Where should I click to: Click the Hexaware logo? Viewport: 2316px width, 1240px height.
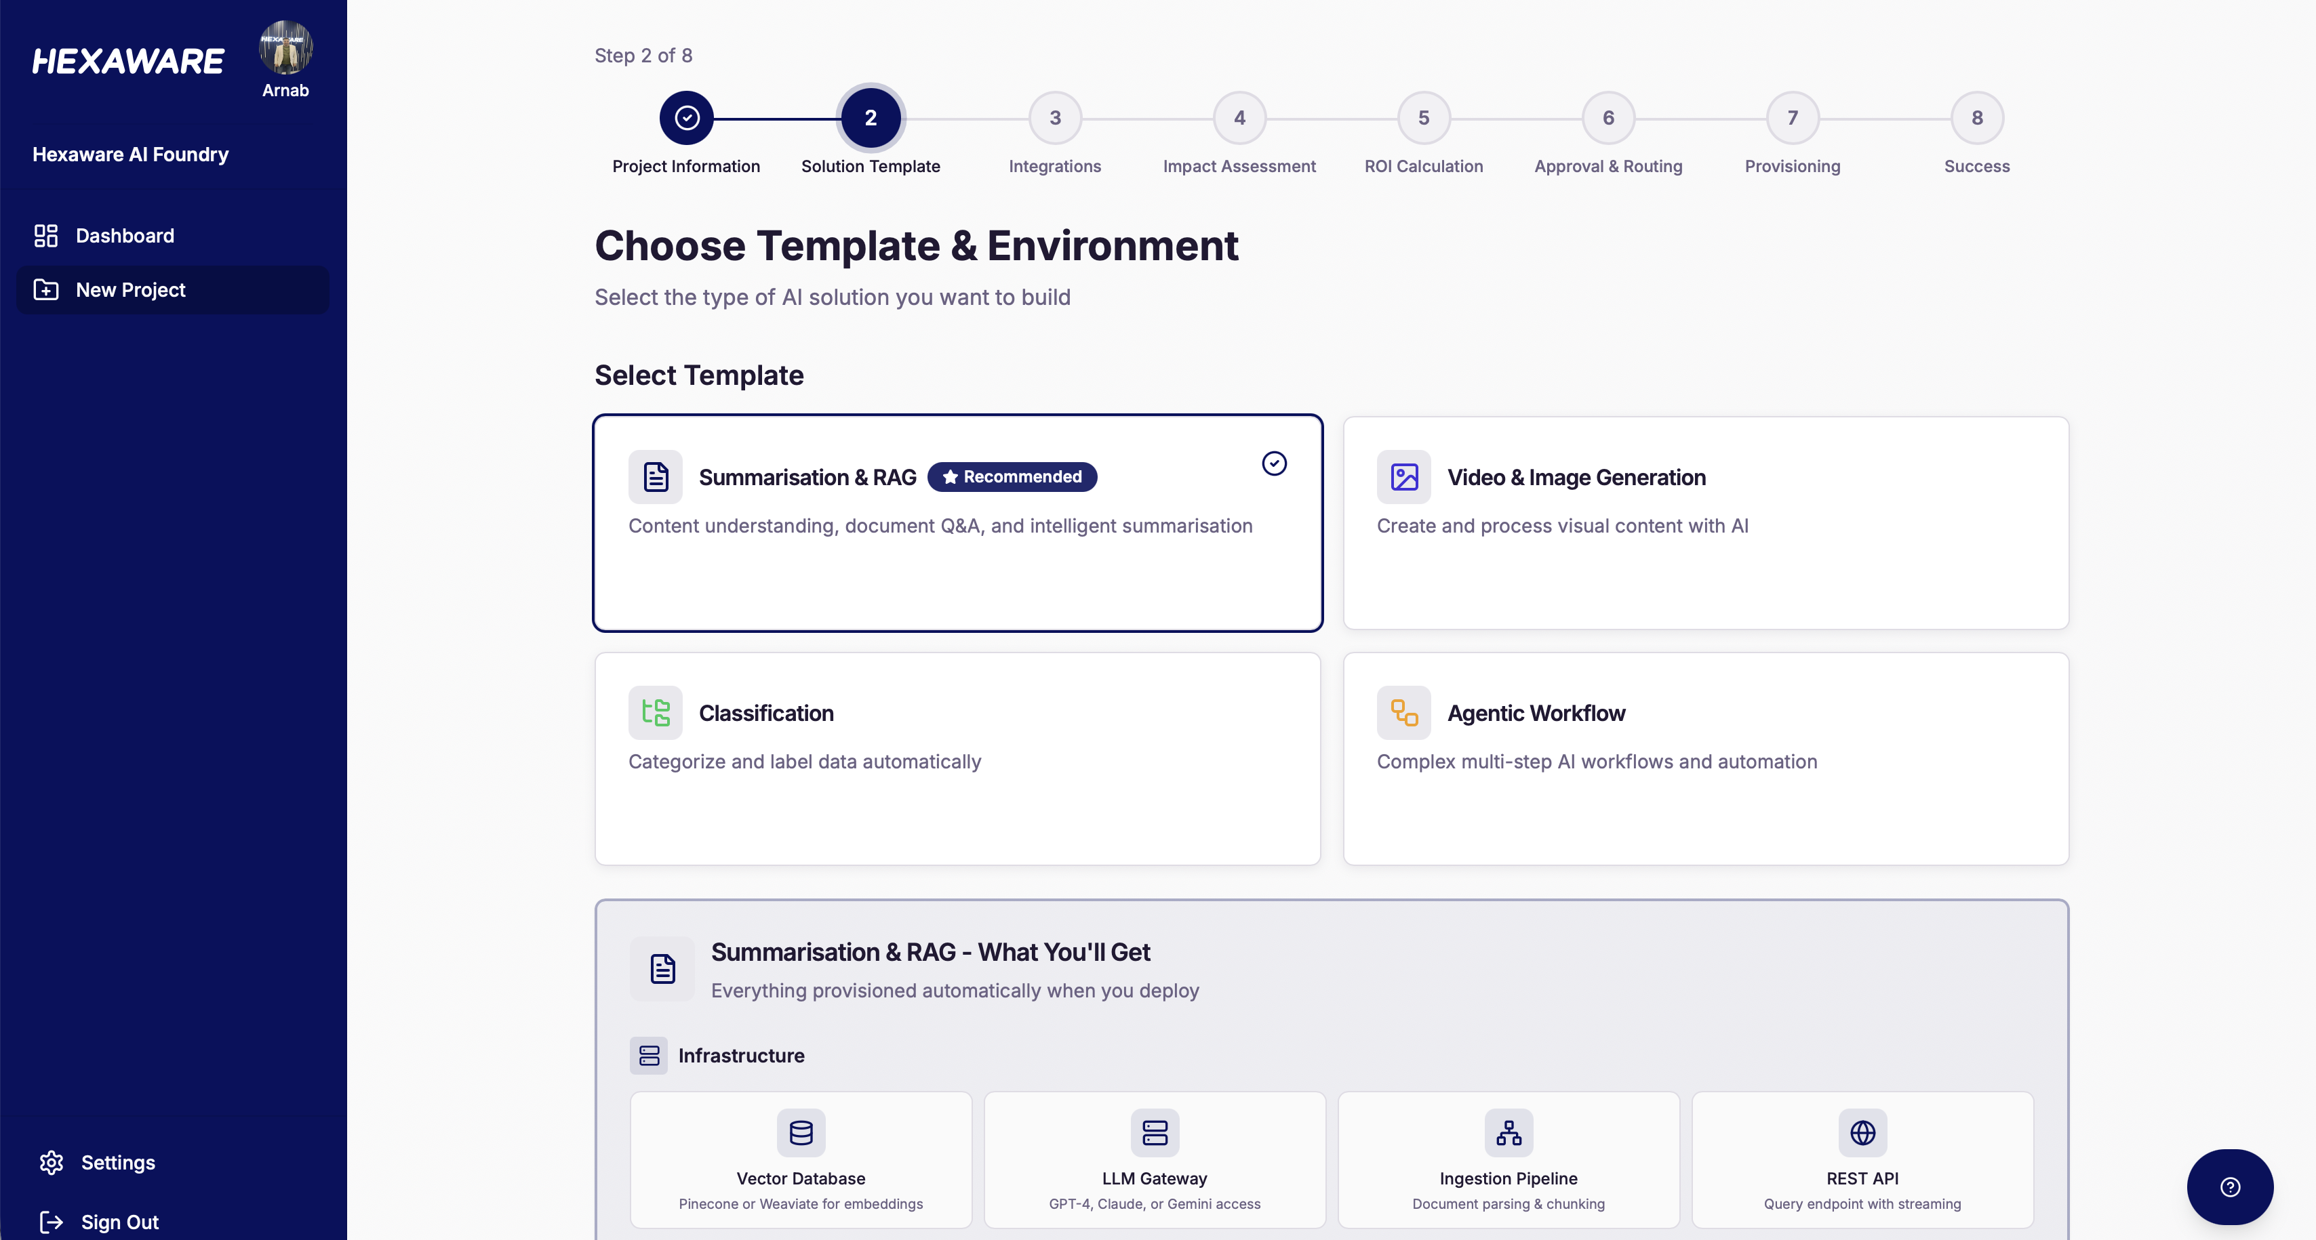click(x=127, y=60)
